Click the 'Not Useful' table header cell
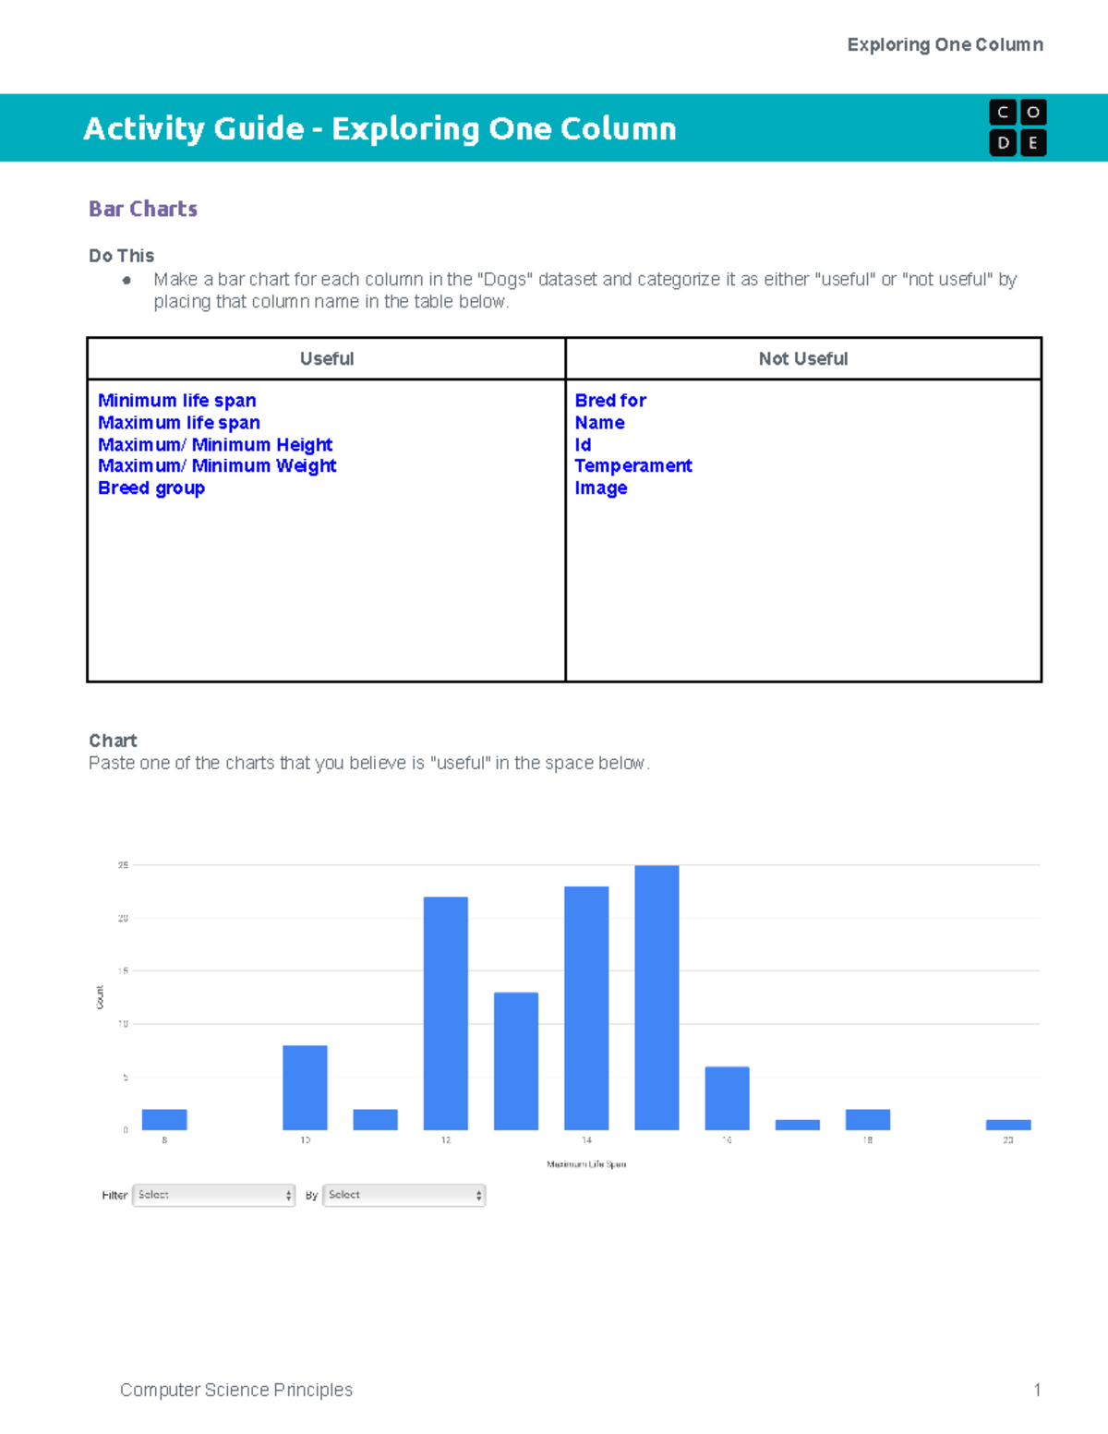The width and height of the screenshot is (1108, 1434). coord(802,359)
